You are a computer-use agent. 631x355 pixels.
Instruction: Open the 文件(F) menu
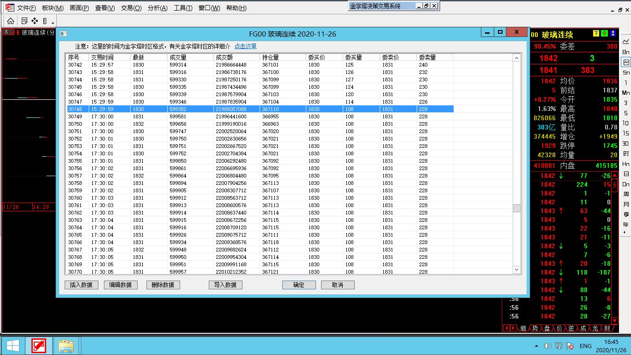pos(26,8)
